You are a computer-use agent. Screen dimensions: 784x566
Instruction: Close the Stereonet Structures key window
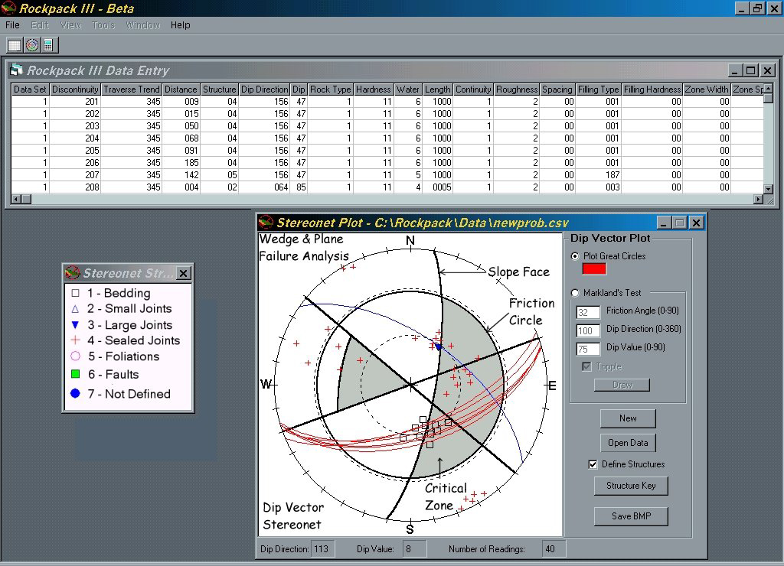tap(183, 273)
